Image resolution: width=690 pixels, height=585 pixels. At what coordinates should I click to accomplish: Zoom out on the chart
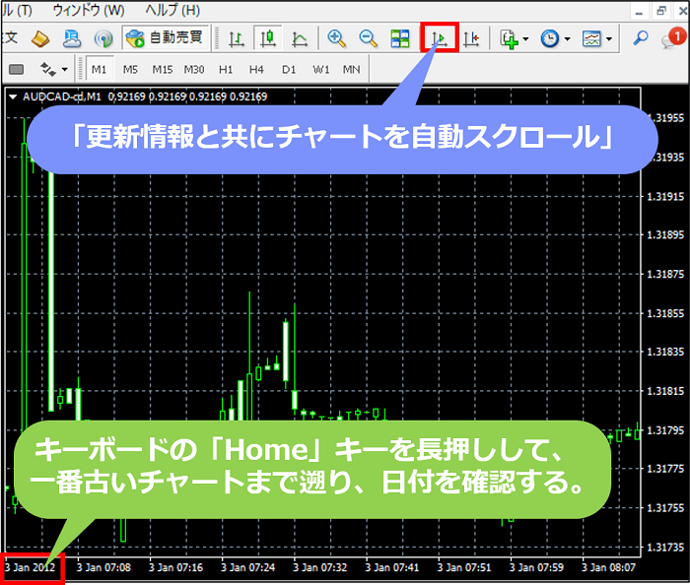[x=368, y=39]
